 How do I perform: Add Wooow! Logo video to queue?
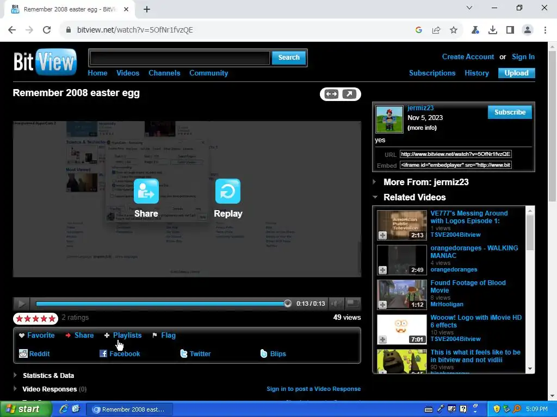(x=382, y=339)
